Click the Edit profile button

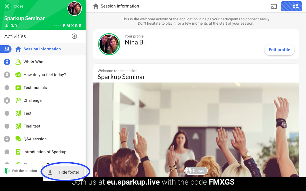pyautogui.click(x=279, y=50)
